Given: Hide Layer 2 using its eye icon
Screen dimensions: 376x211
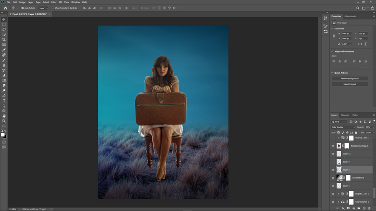Looking at the screenshot, I should pos(333,170).
